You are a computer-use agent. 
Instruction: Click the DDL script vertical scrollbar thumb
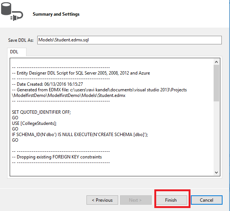216,83
